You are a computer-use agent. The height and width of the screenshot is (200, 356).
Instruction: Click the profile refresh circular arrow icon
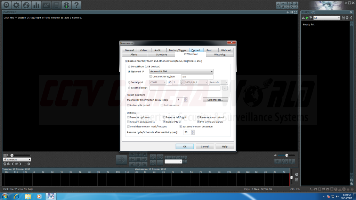(x=8, y=164)
